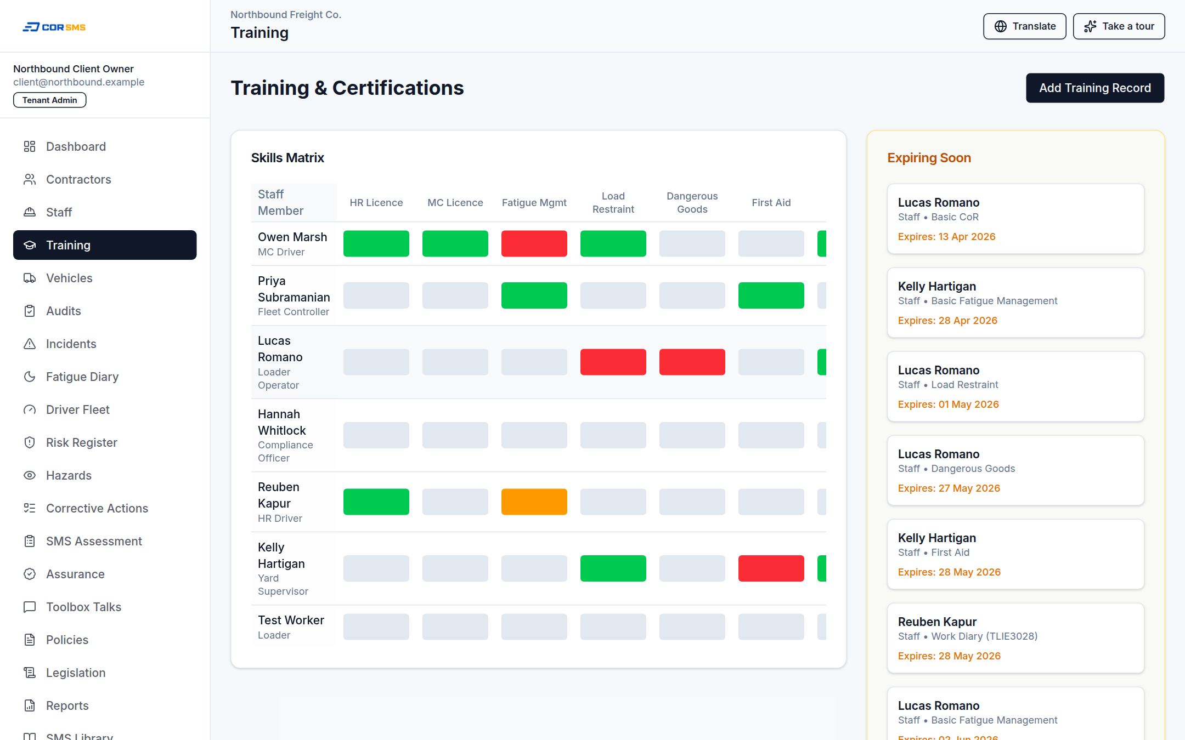Click the CoR SMS logo

54,27
